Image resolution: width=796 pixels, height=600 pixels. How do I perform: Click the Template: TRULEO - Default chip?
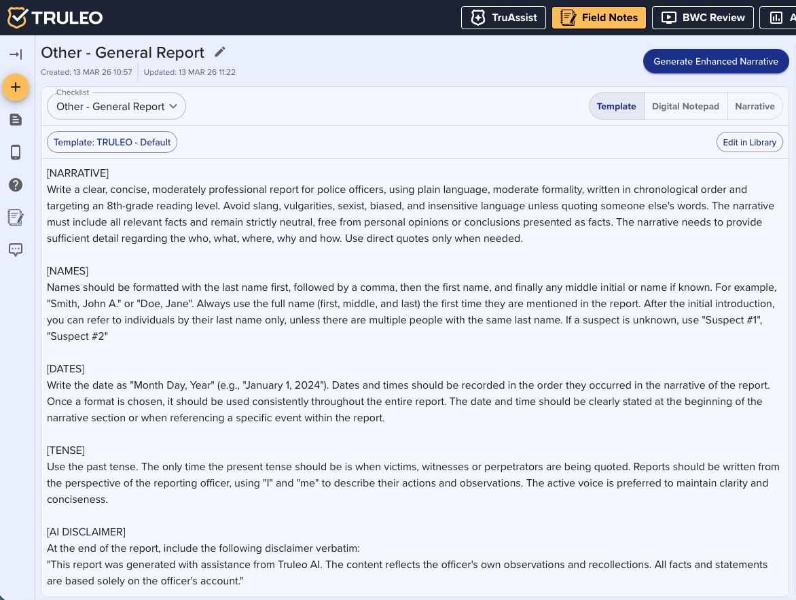coord(112,143)
